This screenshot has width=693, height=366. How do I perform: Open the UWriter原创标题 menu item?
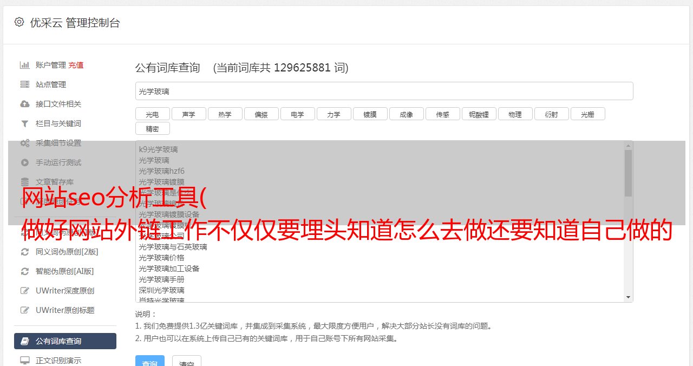(x=65, y=310)
